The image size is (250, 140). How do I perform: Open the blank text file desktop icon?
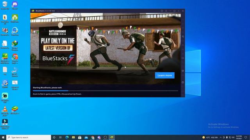tap(5, 71)
